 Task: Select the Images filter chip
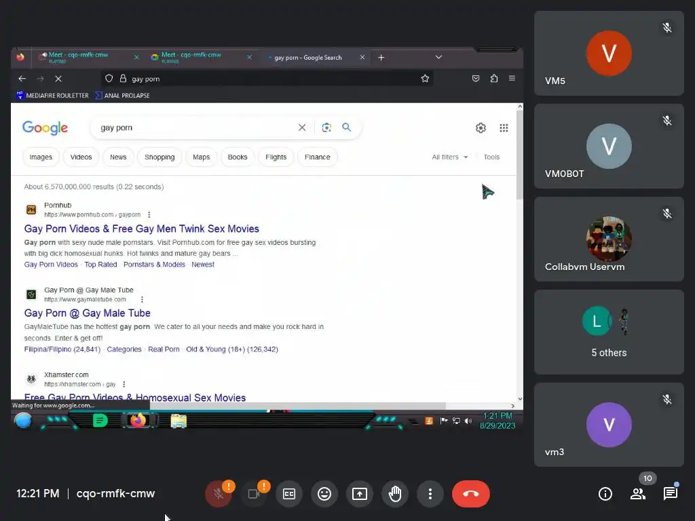click(x=41, y=157)
